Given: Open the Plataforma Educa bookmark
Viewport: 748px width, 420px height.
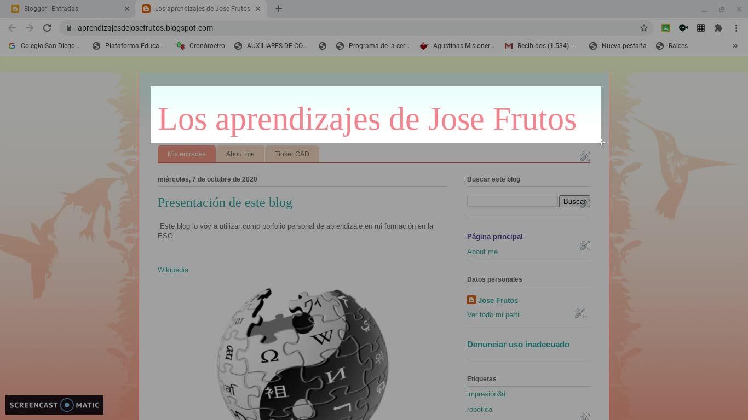Looking at the screenshot, I should [x=128, y=46].
